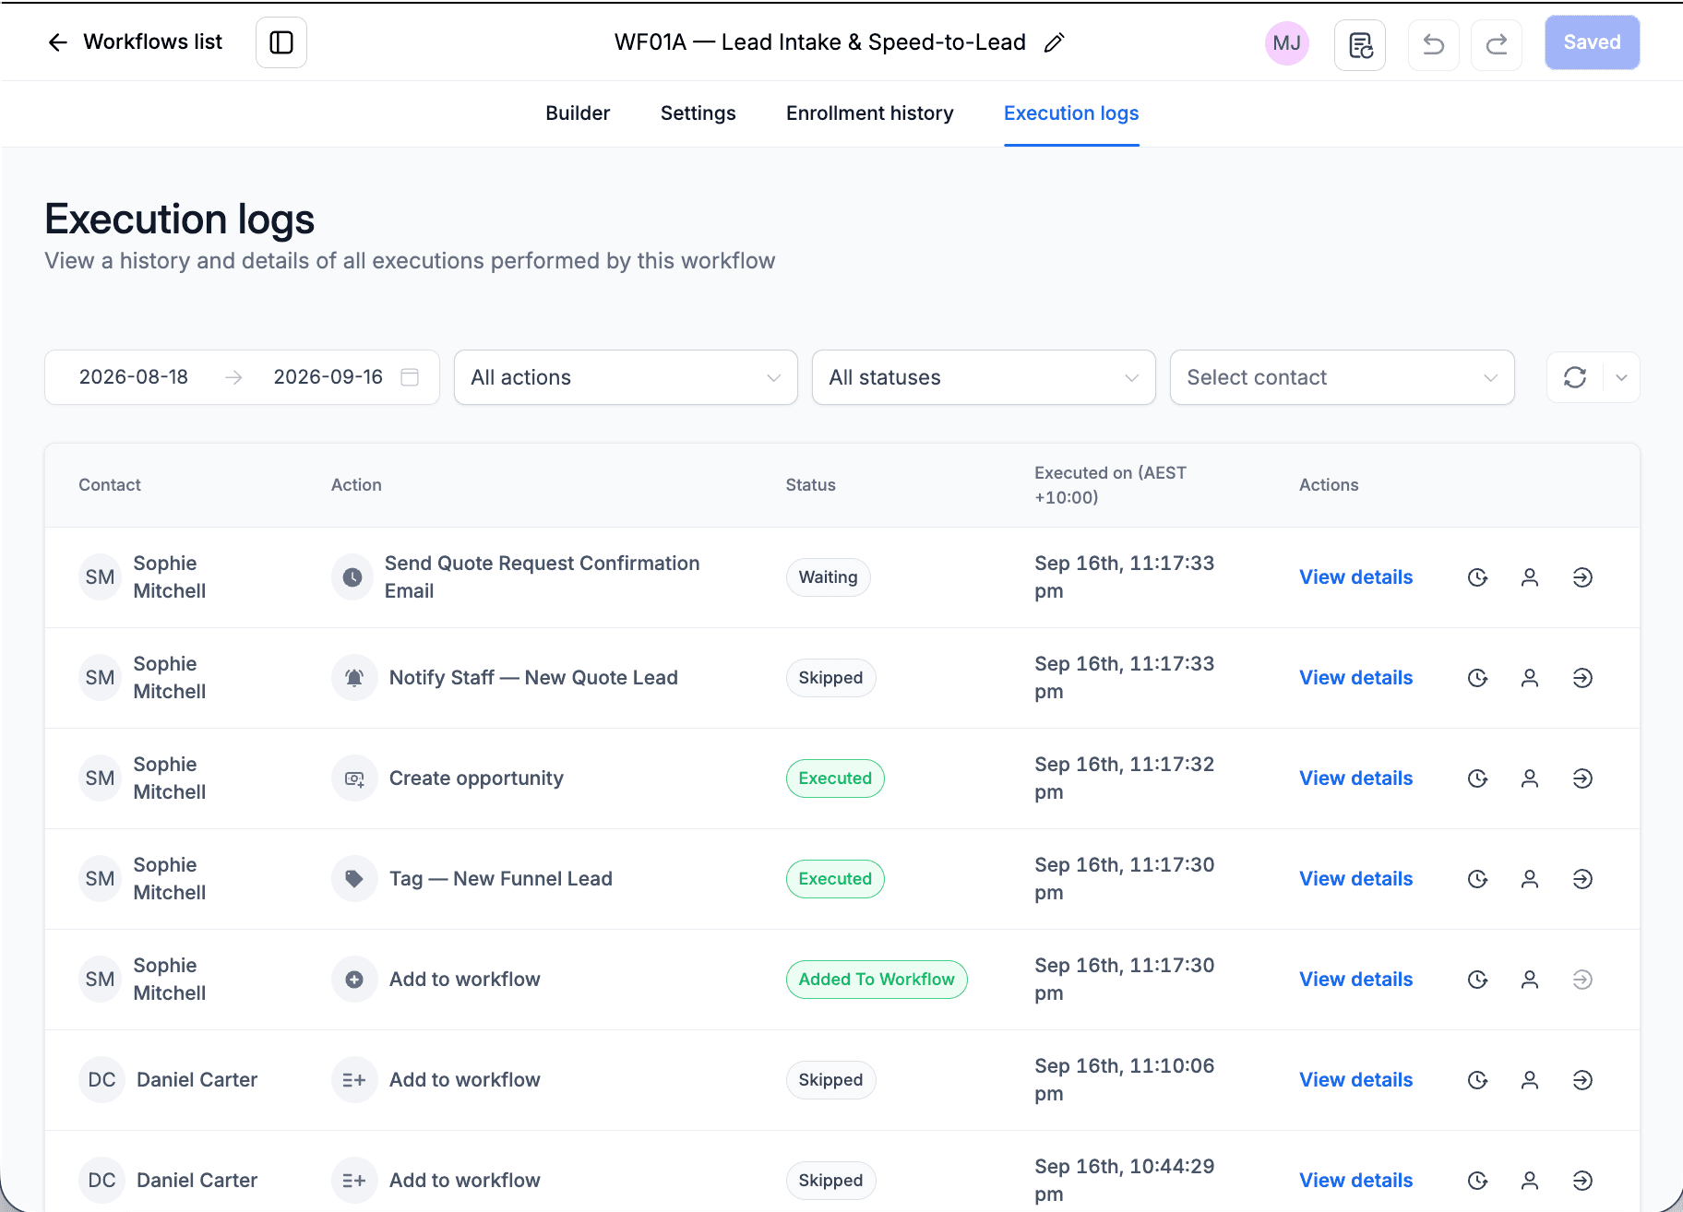Click the Contact column header

tap(110, 485)
